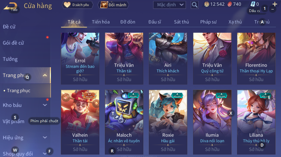The width and height of the screenshot is (281, 157).
Task: Collapse the Trang phục sidebar section
Action: (45, 75)
